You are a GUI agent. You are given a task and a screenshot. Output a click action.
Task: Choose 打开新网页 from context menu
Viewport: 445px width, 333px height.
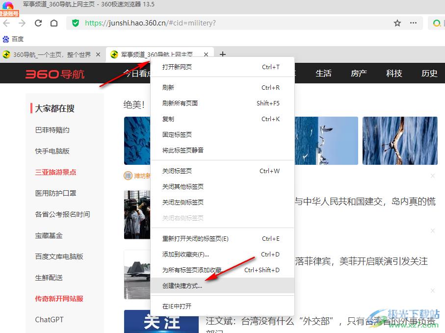(x=223, y=67)
